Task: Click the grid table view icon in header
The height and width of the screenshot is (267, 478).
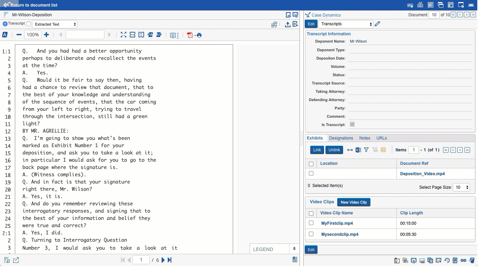Action: pos(431,5)
